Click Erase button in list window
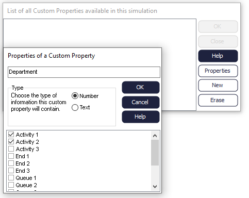This screenshot has height=198, width=249. 218,100
